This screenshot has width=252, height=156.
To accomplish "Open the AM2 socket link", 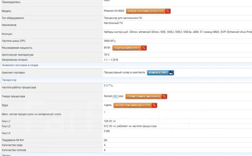I will [x=115, y=96].
